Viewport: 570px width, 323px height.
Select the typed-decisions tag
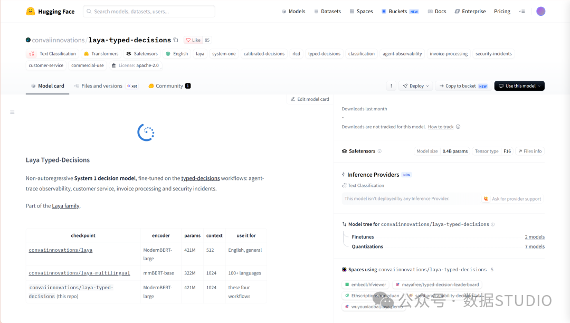click(x=324, y=54)
